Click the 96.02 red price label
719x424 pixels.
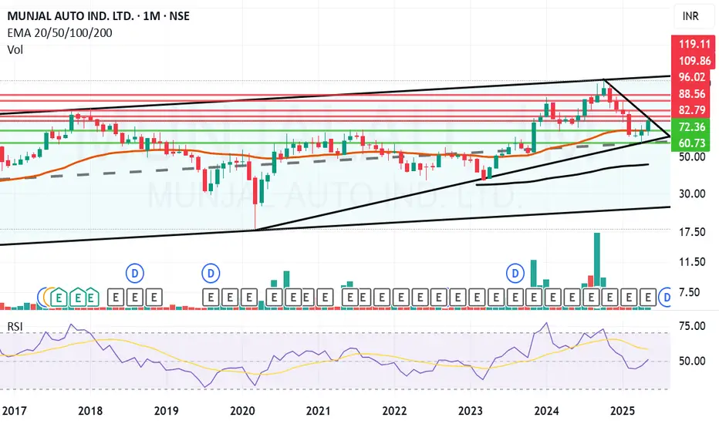(x=691, y=77)
